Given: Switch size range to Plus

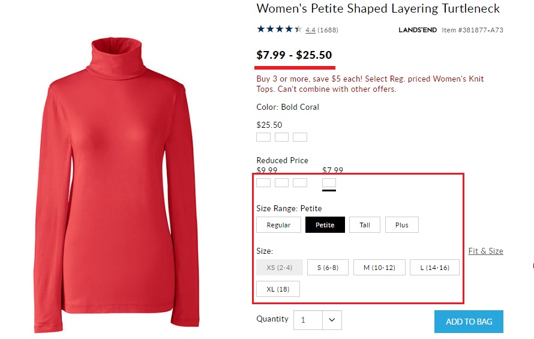Looking at the screenshot, I should point(402,225).
